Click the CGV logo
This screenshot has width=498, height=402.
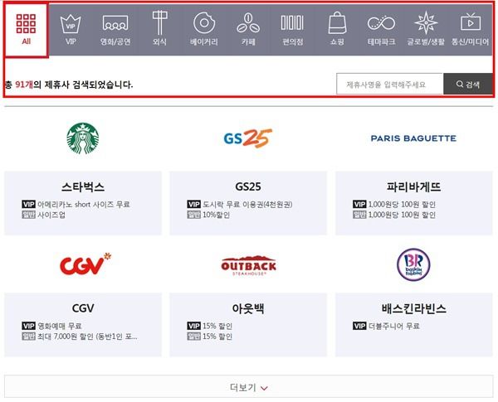pos(85,264)
